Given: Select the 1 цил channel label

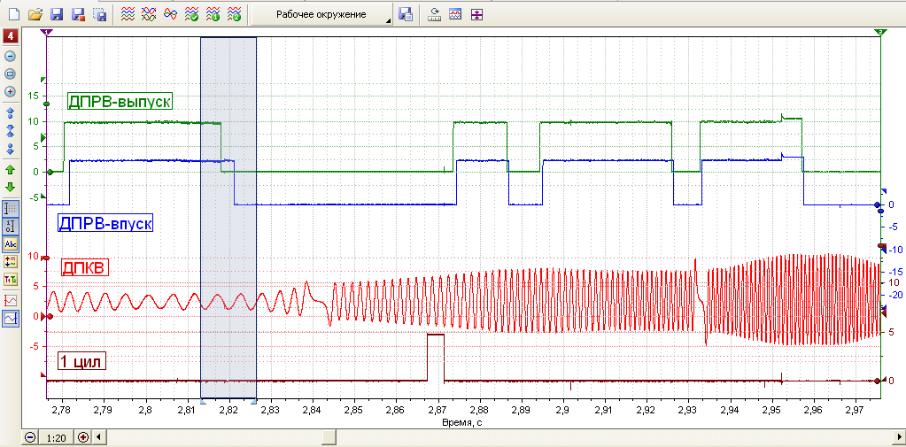Looking at the screenshot, I should [81, 363].
